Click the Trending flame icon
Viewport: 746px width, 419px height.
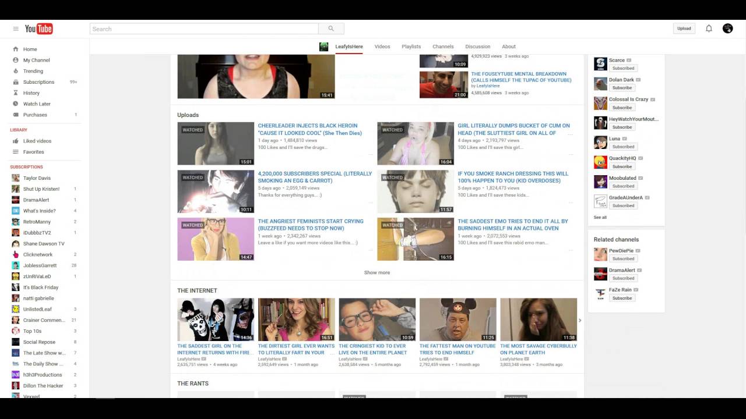point(16,71)
